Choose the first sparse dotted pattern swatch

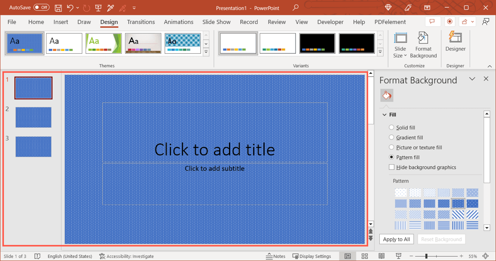click(x=401, y=193)
